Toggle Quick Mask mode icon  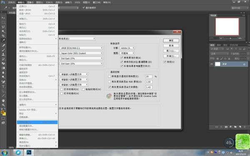coord(3,119)
